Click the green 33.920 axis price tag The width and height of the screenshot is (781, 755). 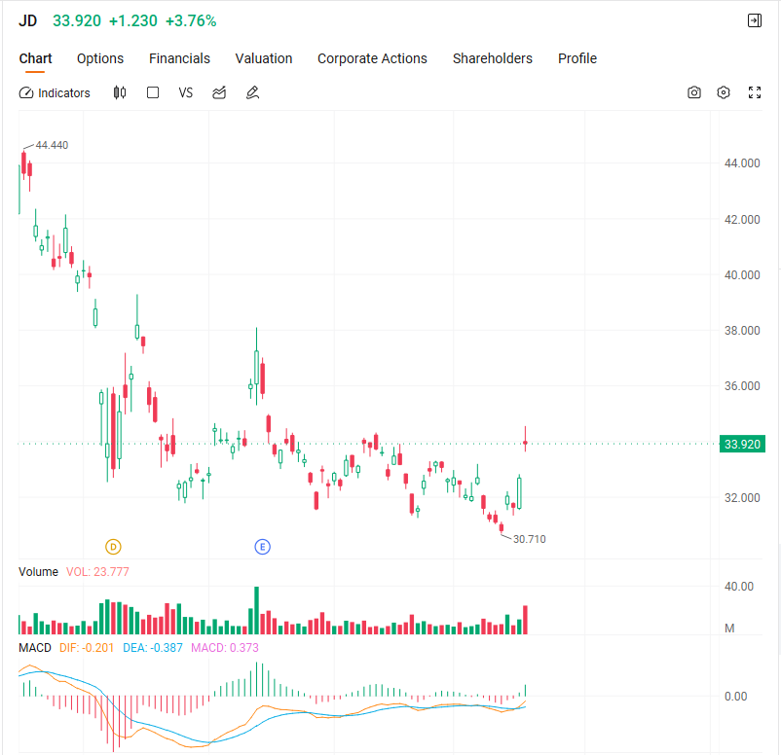(742, 444)
